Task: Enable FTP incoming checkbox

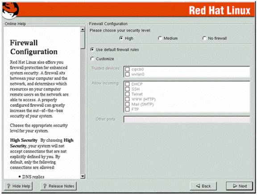Action: pos(127,109)
